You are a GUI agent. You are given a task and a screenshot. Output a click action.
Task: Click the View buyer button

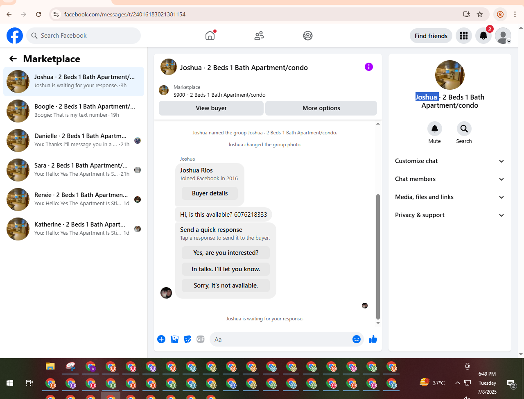[211, 108]
